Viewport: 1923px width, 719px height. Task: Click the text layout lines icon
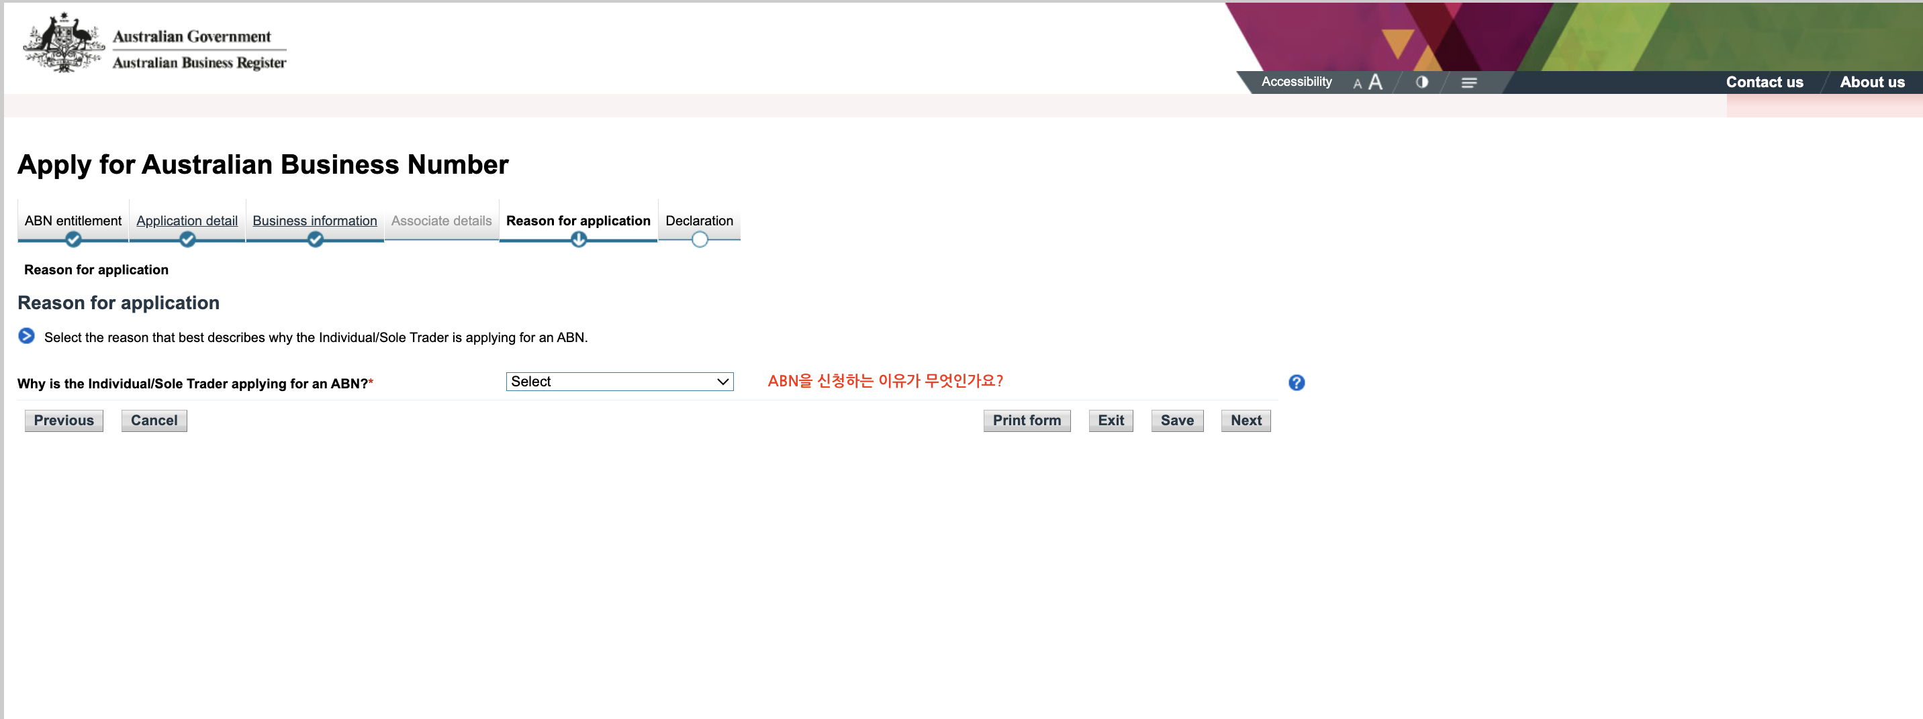tap(1468, 82)
